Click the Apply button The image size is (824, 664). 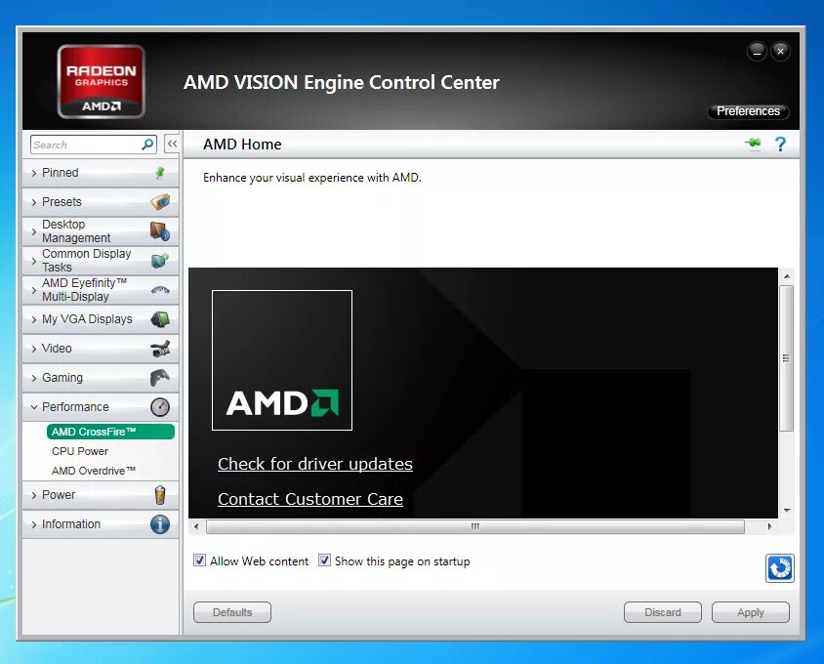pyautogui.click(x=751, y=612)
